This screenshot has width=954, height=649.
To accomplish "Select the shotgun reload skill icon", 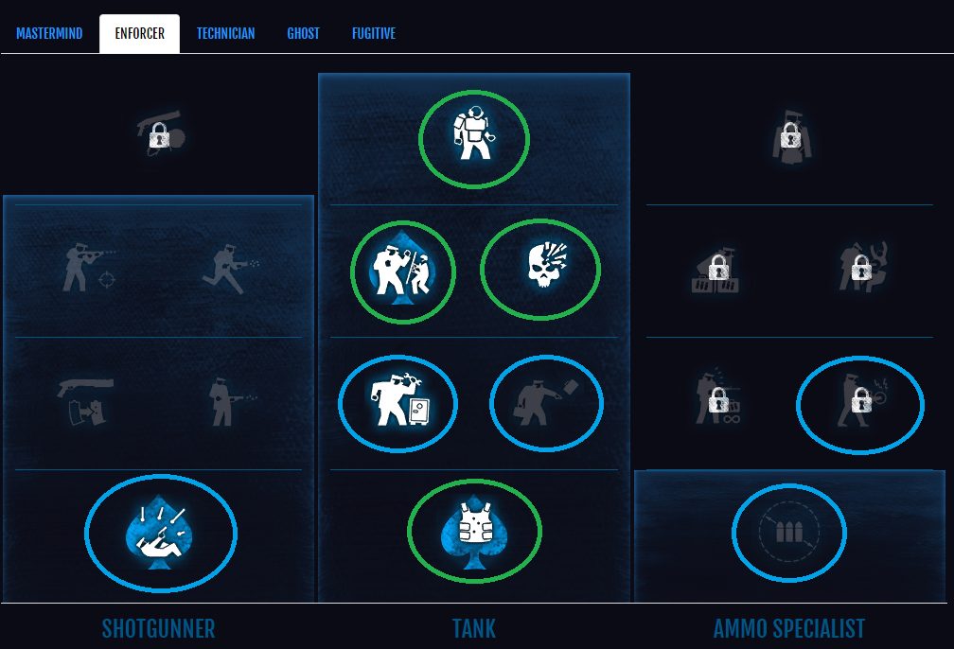I will point(86,401).
